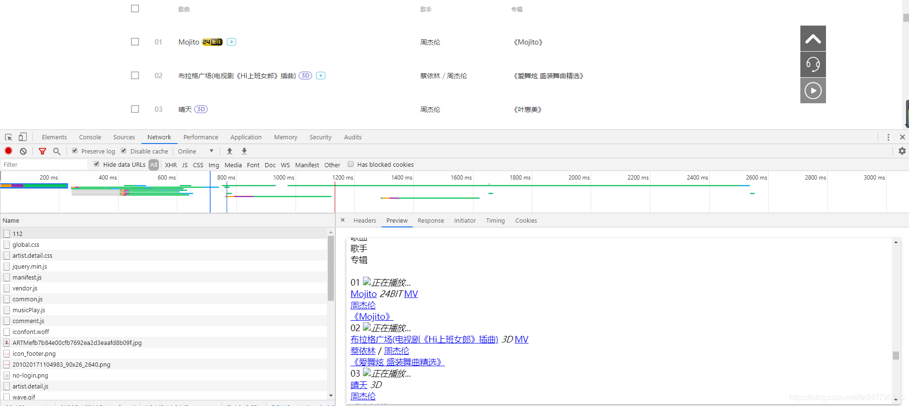Viewport: 909px width, 406px height.
Task: Toggle Disable cache checkbox
Action: pyautogui.click(x=124, y=151)
